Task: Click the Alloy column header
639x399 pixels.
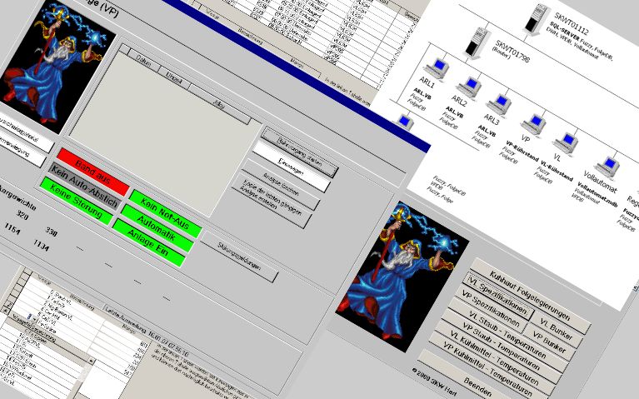Action: click(x=219, y=104)
